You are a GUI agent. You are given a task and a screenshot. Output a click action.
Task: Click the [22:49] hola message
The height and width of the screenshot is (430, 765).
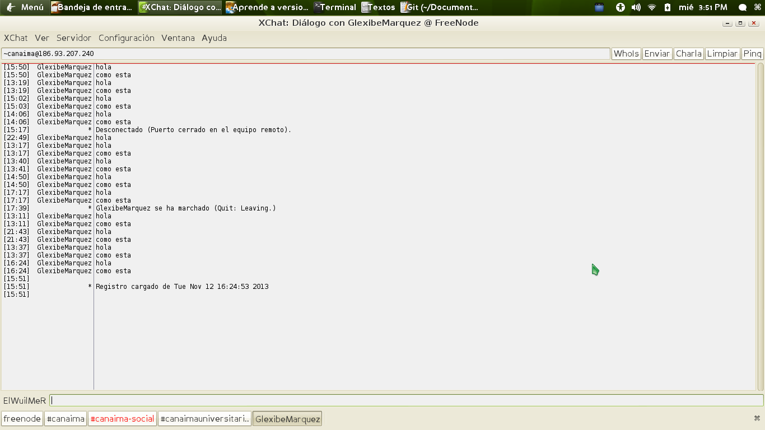104,138
